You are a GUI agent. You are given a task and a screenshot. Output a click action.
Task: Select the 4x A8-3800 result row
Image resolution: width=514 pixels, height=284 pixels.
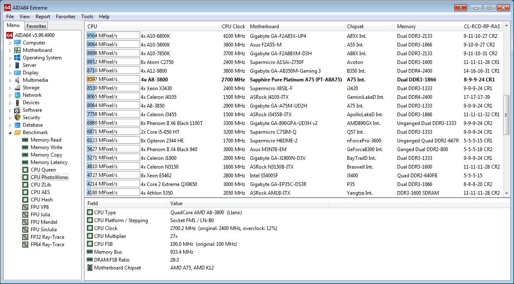point(294,79)
